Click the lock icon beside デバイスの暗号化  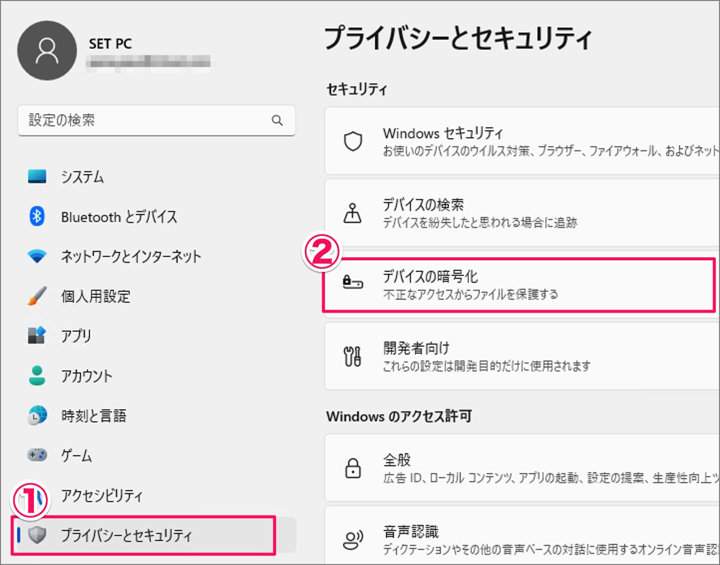point(353,283)
